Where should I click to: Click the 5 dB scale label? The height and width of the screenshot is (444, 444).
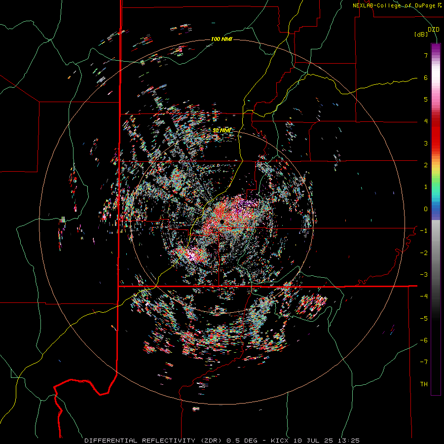pyautogui.click(x=426, y=99)
